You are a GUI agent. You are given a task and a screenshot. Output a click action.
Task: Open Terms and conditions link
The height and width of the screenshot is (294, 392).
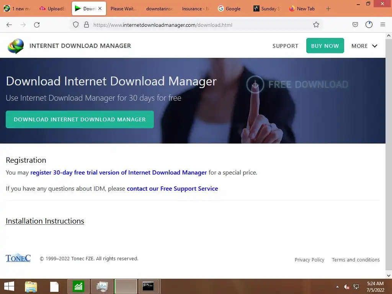(x=356, y=260)
